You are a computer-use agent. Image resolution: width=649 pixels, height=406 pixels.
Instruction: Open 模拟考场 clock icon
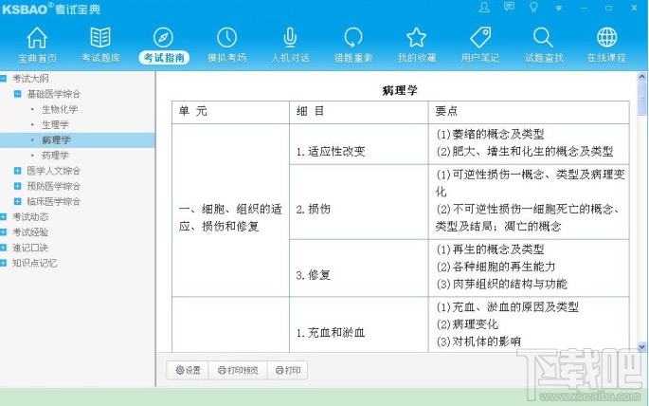click(226, 38)
